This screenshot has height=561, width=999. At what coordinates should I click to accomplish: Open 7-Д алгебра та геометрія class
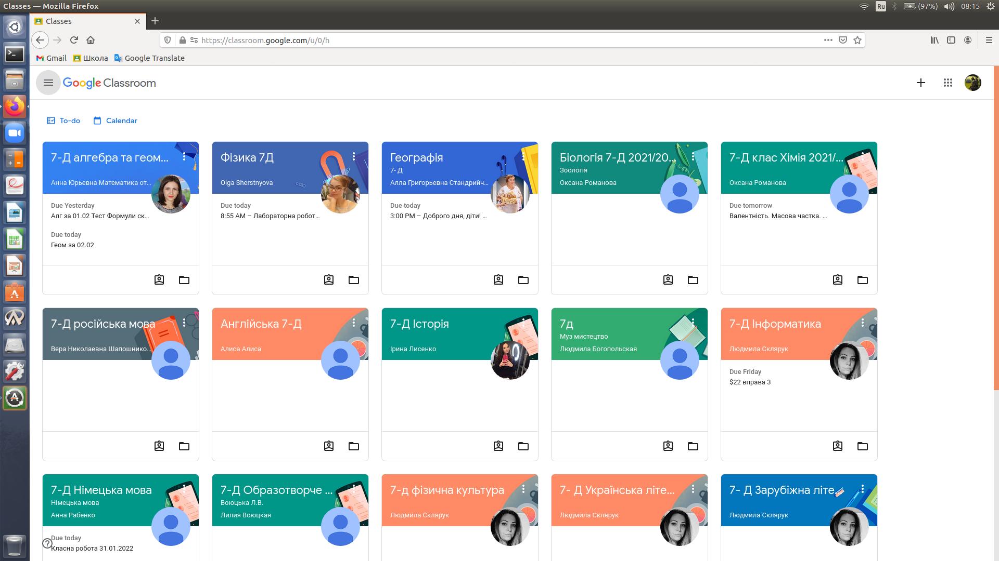tap(109, 158)
